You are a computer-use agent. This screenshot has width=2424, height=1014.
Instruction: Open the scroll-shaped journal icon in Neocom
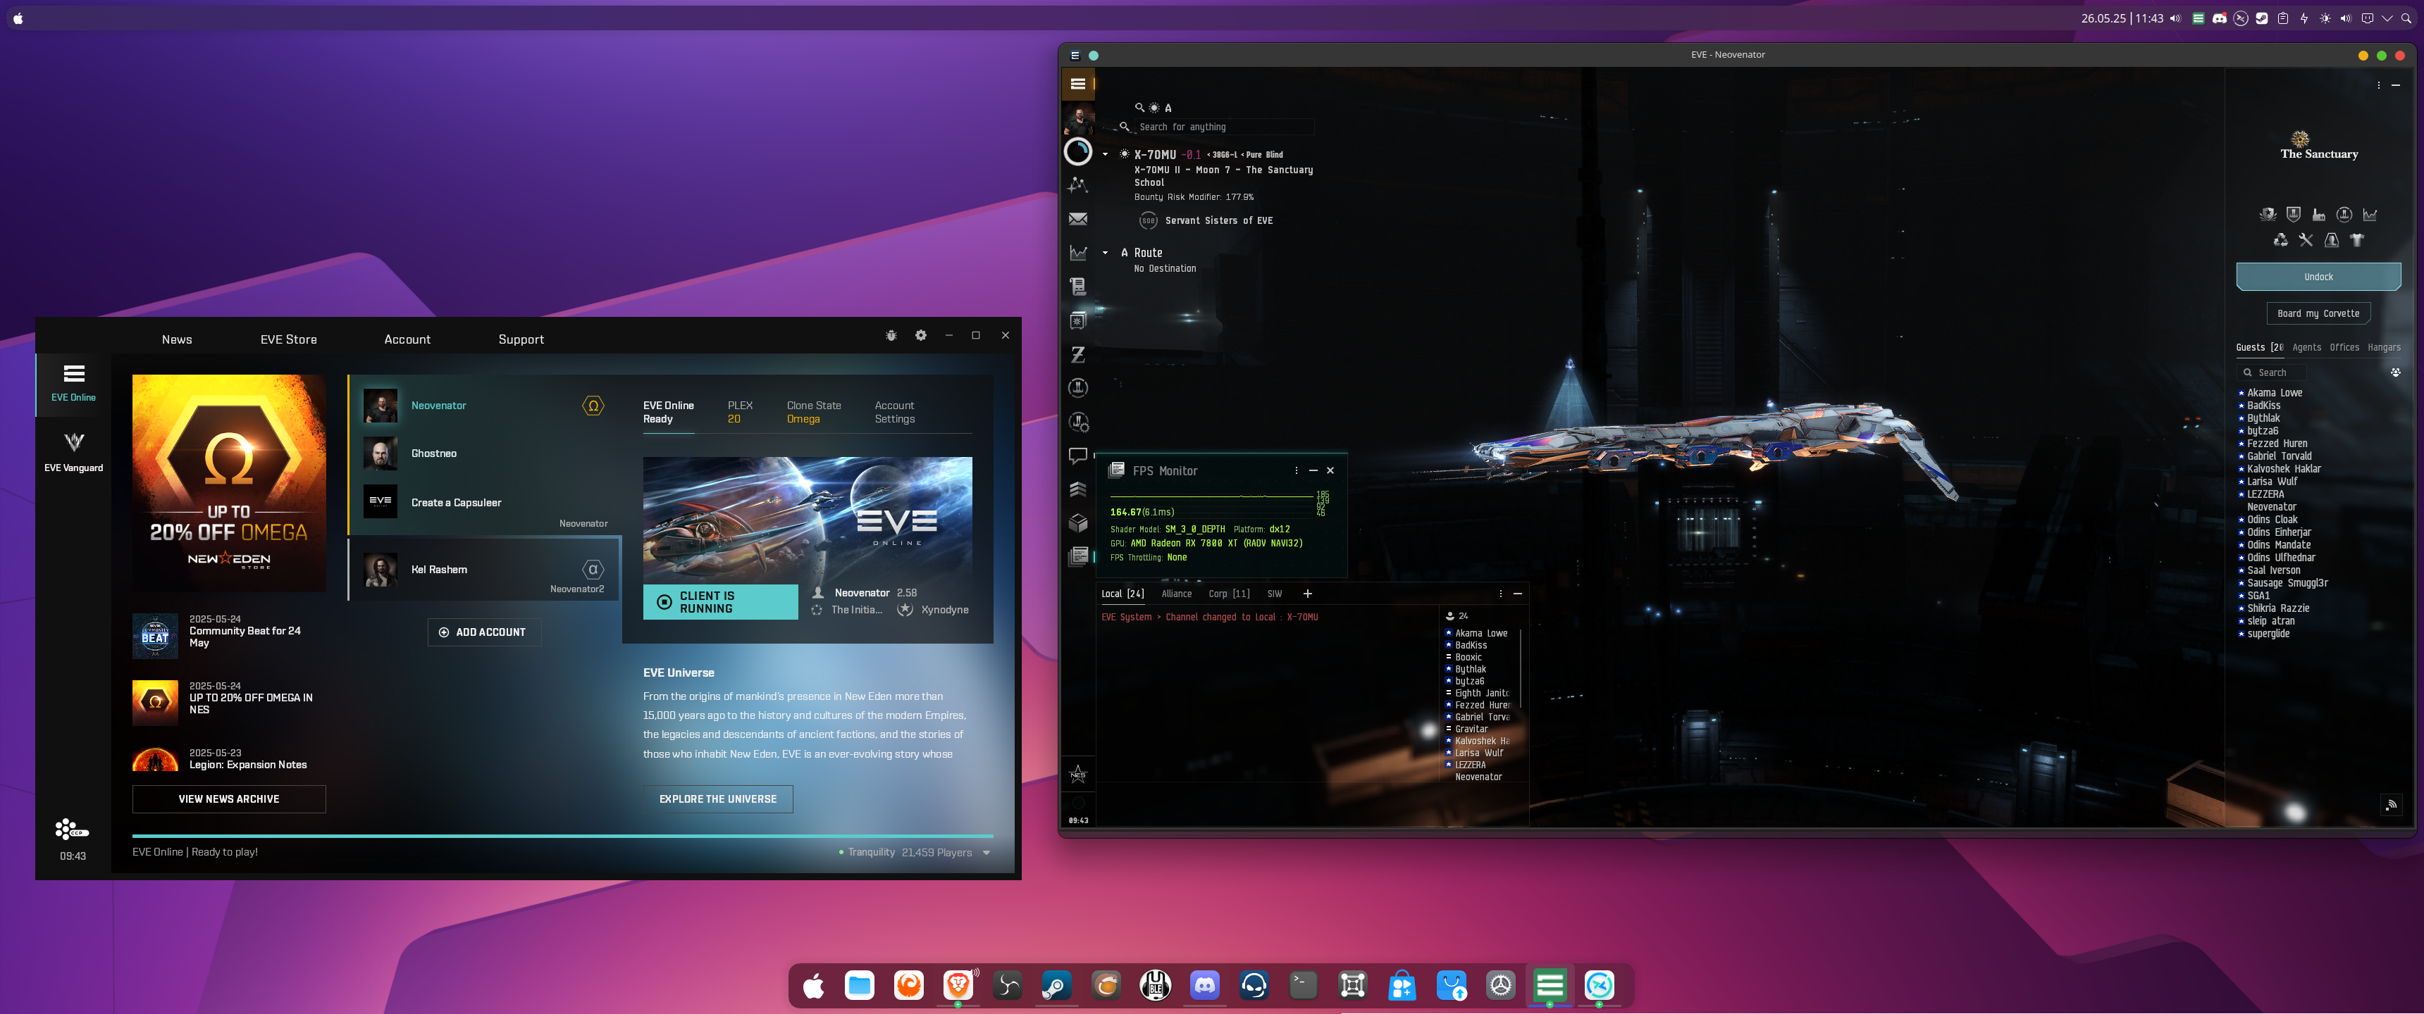(1078, 286)
